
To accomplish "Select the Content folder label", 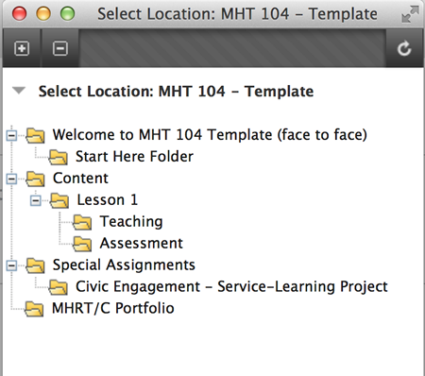I will [x=80, y=179].
